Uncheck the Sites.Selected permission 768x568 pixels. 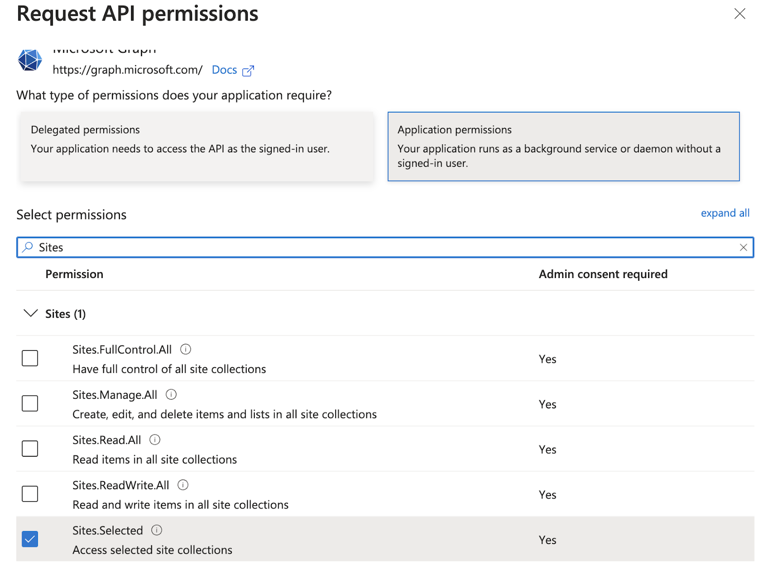coord(30,539)
